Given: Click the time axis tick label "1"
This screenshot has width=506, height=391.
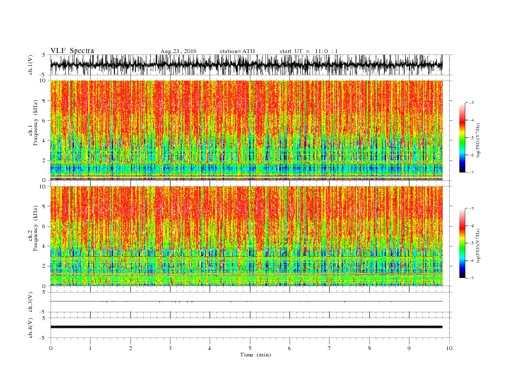Looking at the screenshot, I should click(90, 348).
